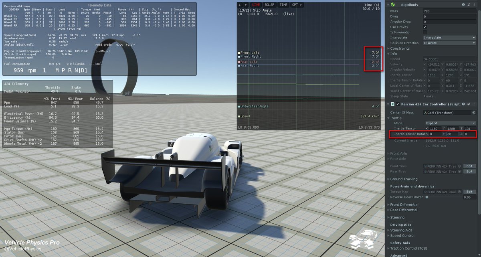This screenshot has height=257, width=481.
Task: Click Rear Right legend color square
Action: (239, 66)
